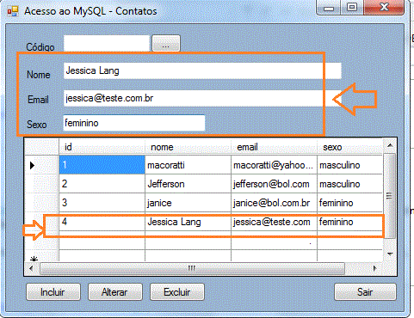Click the feminino cell in the Jessica Lang row
The height and width of the screenshot is (318, 414).
coord(349,222)
